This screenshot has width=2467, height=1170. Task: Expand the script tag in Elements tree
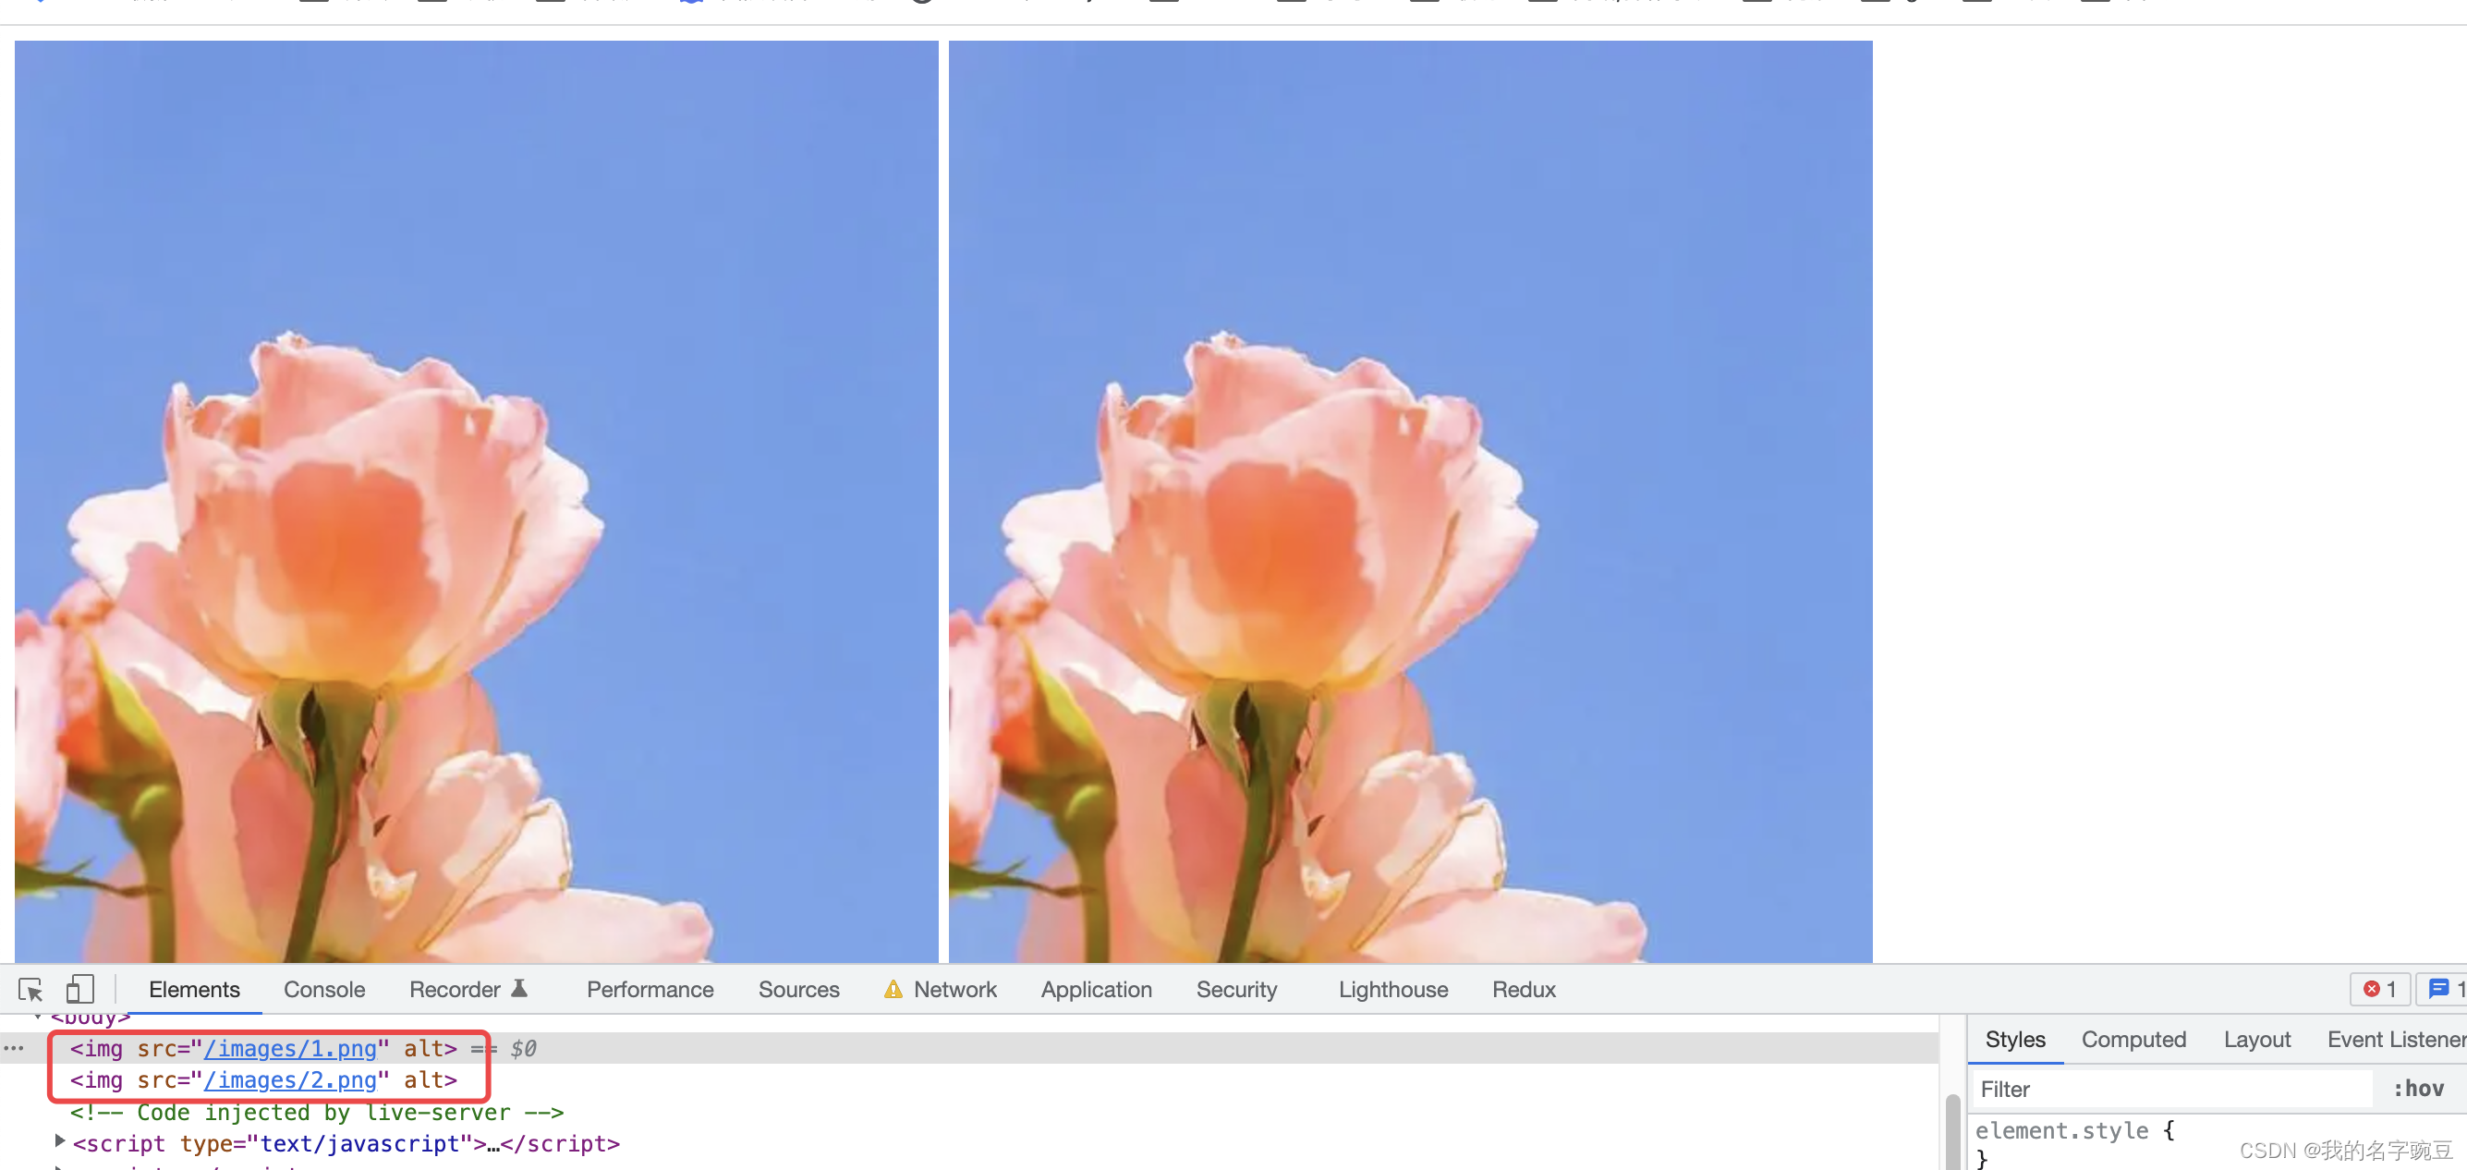tap(60, 1143)
